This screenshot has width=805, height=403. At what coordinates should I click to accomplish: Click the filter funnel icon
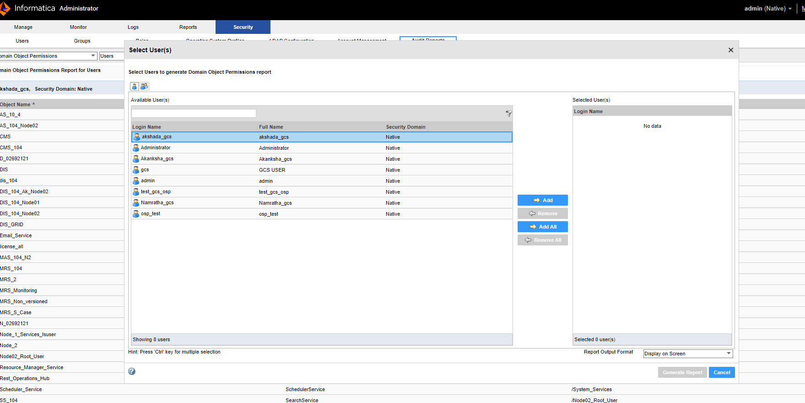(x=508, y=114)
